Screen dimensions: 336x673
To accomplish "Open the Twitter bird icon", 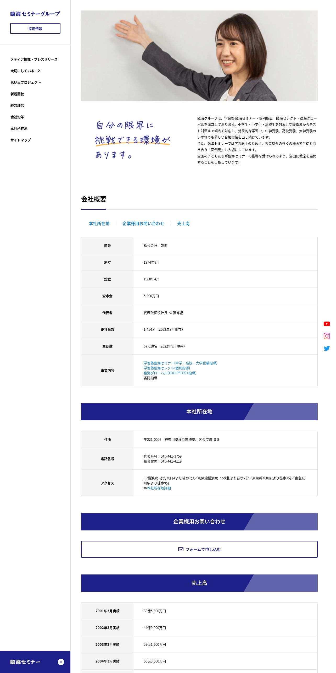I will click(x=327, y=348).
